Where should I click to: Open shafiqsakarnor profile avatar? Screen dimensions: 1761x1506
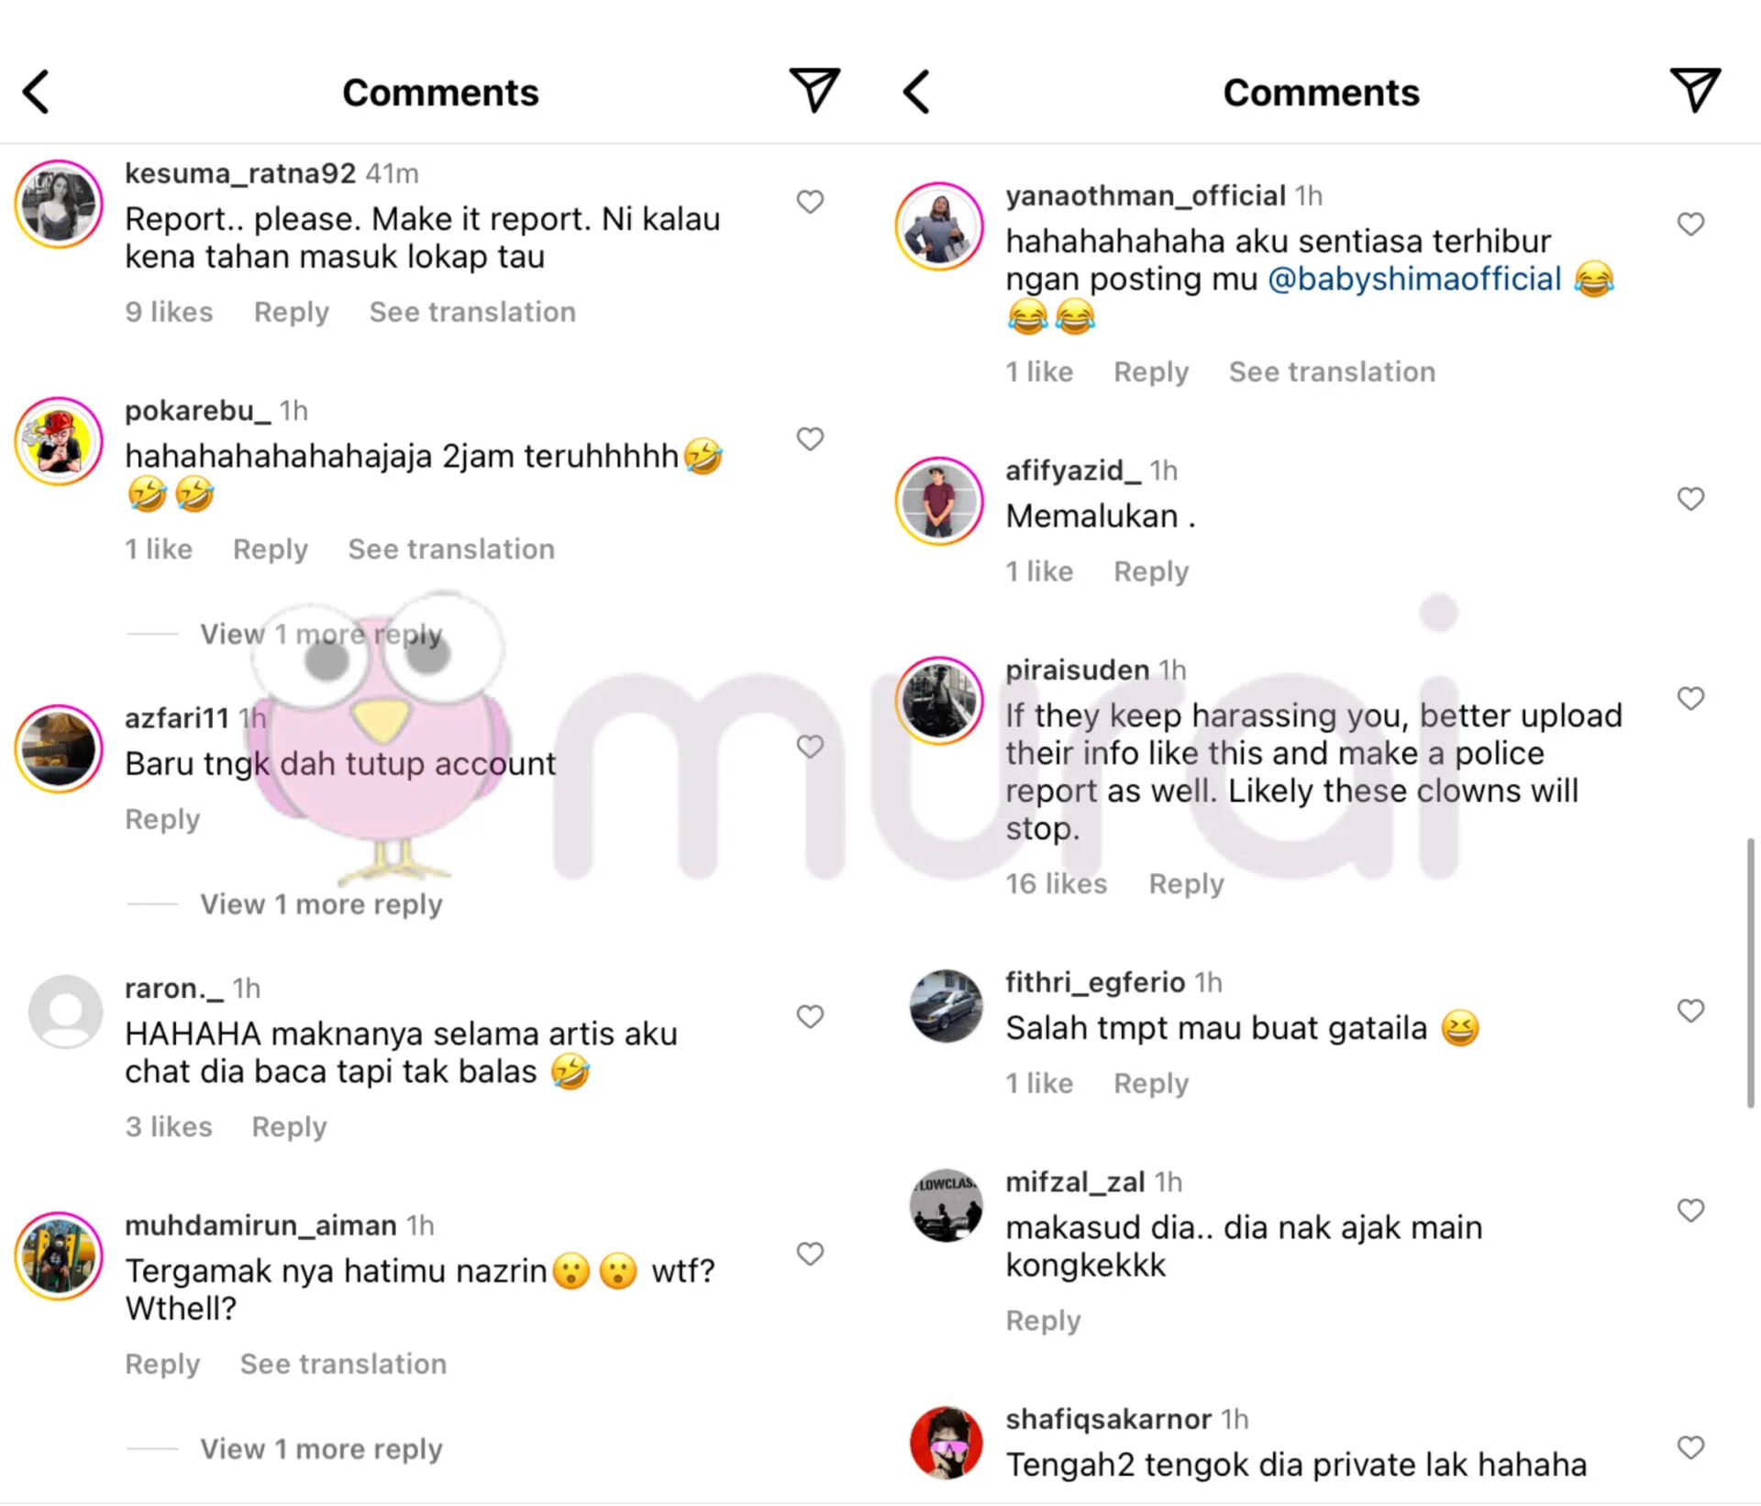click(946, 1443)
